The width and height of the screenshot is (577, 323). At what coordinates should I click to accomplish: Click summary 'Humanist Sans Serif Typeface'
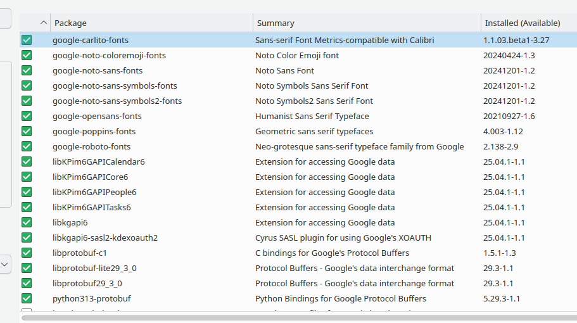click(x=312, y=117)
